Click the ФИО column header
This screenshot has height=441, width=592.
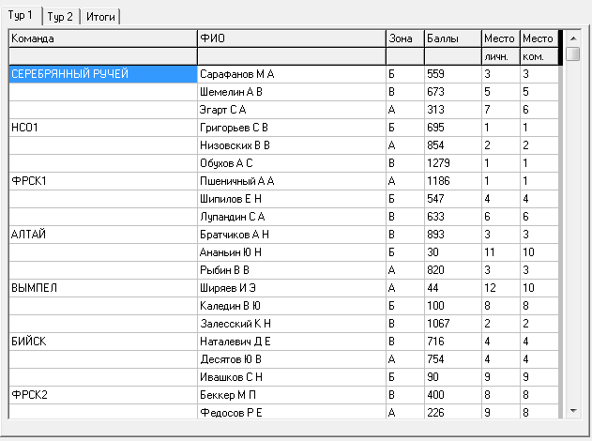pos(292,38)
